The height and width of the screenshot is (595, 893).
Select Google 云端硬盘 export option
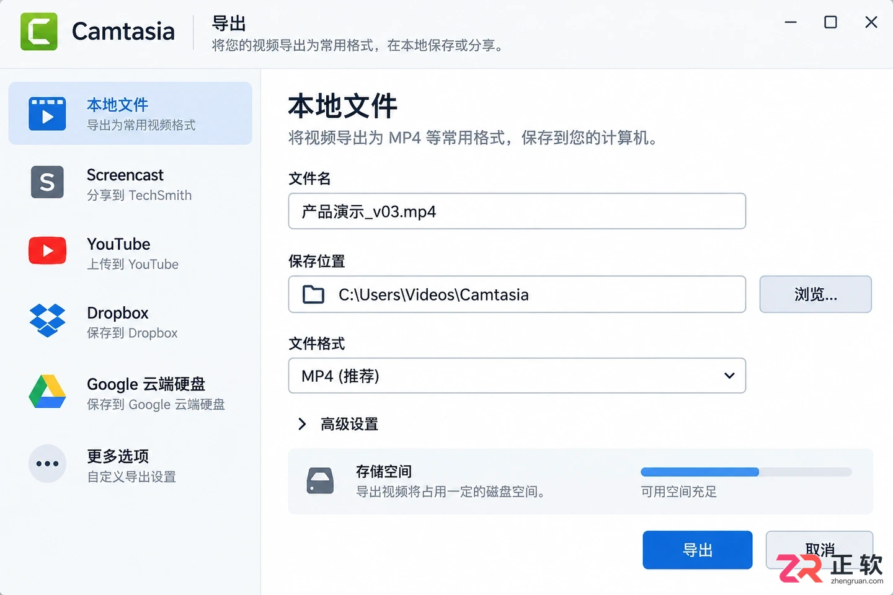pos(130,393)
